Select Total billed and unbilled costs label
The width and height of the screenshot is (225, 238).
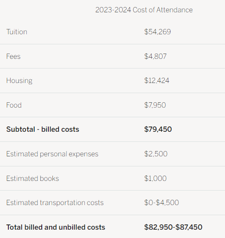pos(56,227)
